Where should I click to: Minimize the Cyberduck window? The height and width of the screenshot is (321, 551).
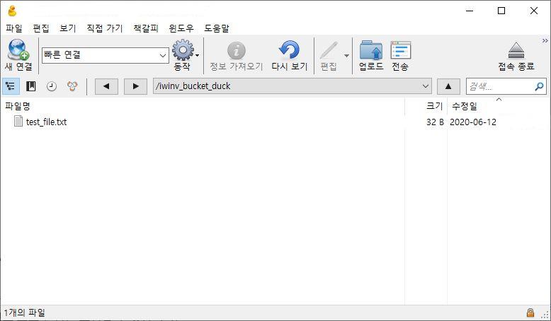point(470,11)
